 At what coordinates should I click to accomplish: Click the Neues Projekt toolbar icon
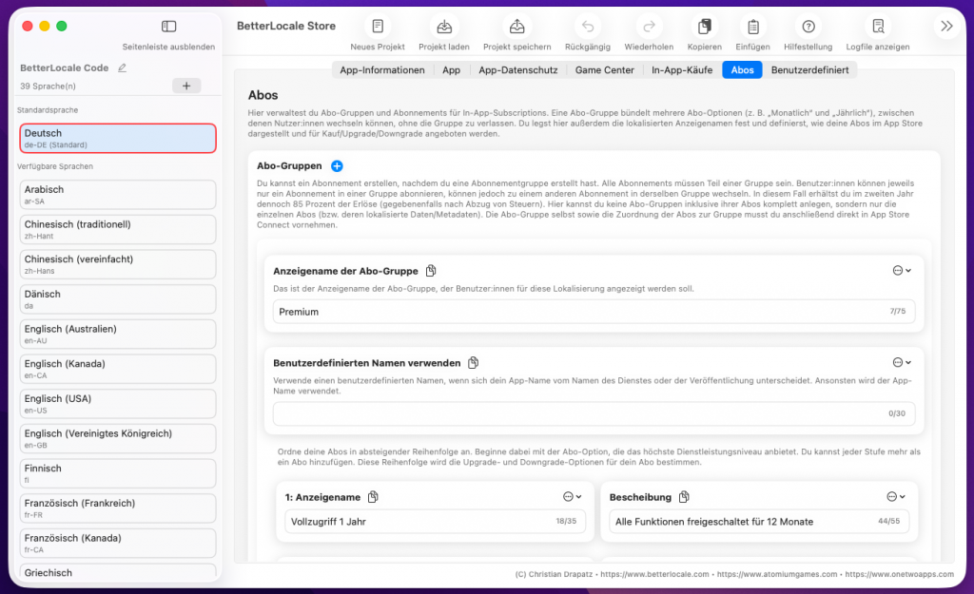[378, 27]
